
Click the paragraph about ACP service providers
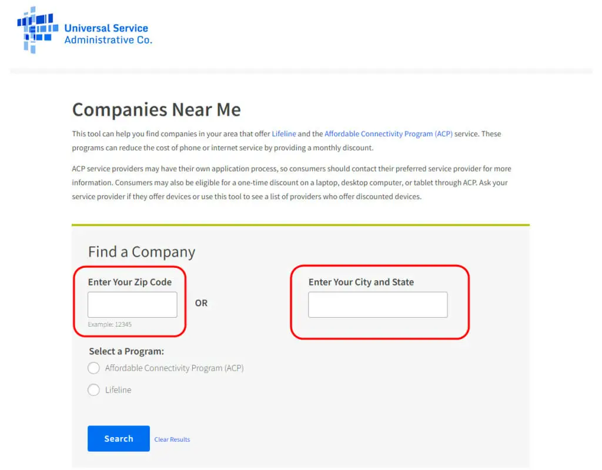click(292, 183)
